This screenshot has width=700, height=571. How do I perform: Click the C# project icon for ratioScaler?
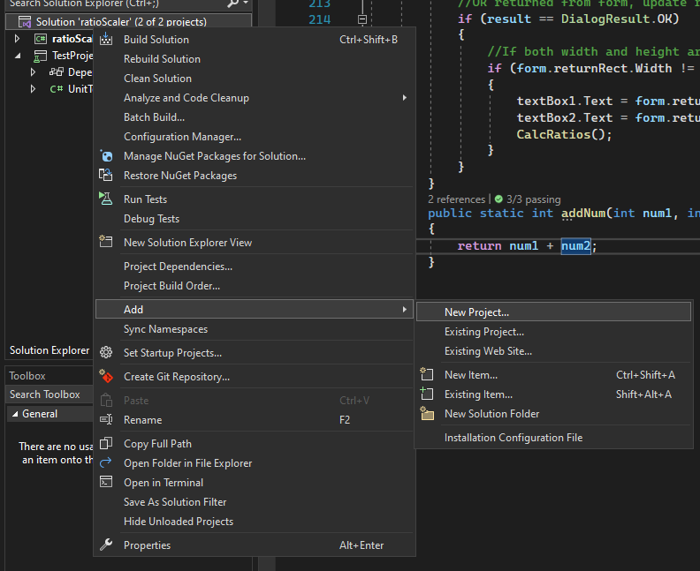tap(40, 39)
